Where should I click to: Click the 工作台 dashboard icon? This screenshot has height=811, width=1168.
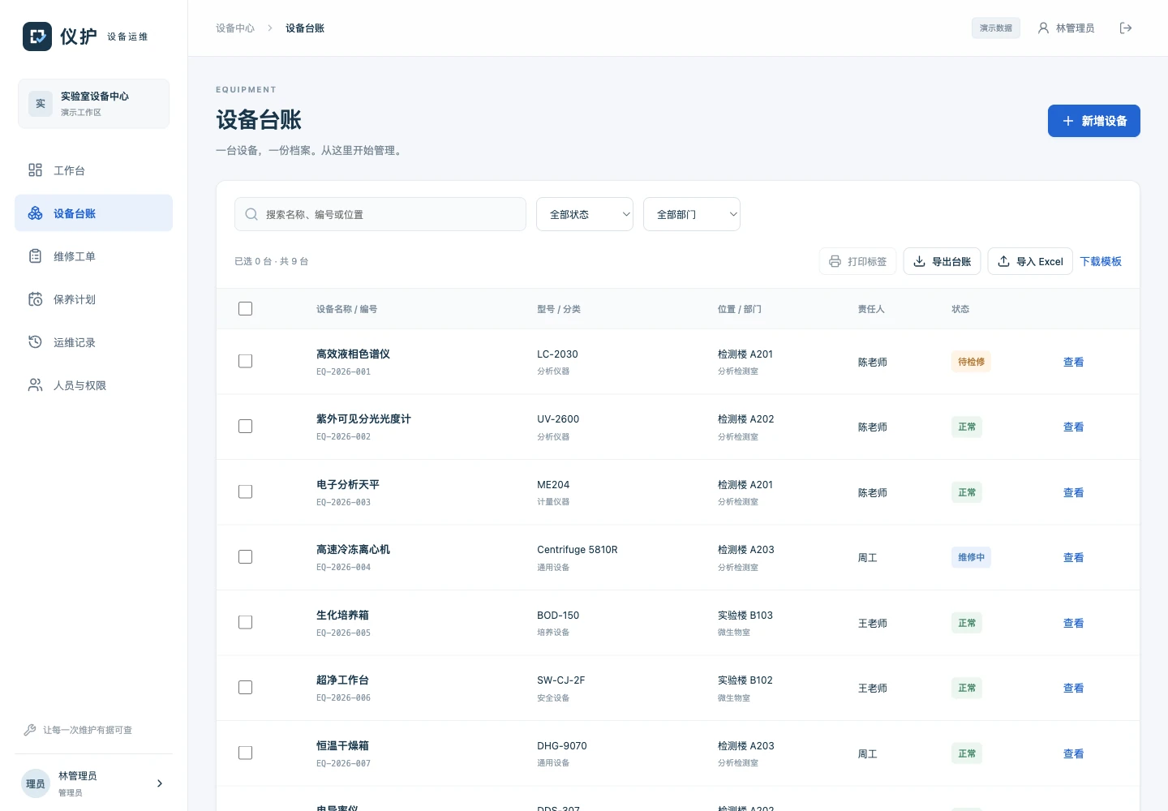pos(35,170)
